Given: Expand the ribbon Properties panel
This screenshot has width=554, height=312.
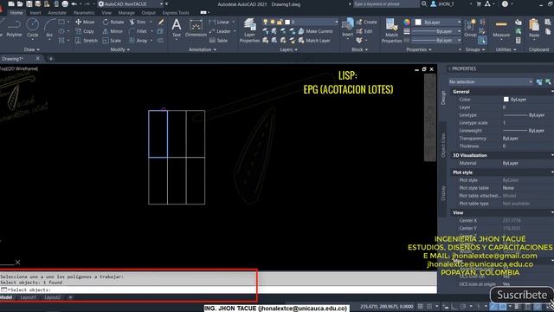Looking at the screenshot, I should [x=419, y=49].
